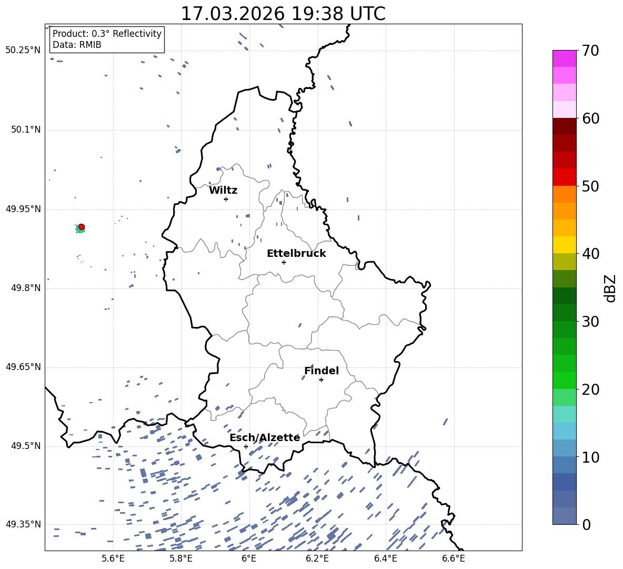Click the 49.65°N latitude label

click(23, 367)
